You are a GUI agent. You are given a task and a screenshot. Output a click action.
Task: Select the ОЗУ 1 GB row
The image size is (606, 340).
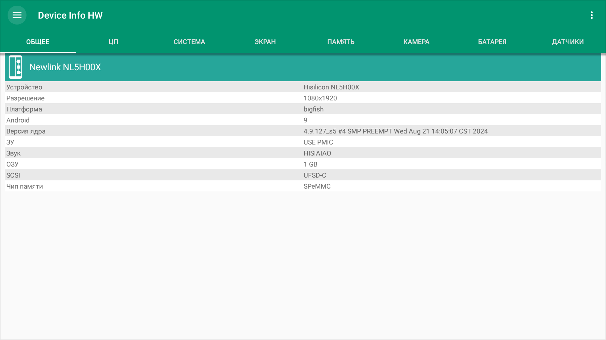pos(303,164)
